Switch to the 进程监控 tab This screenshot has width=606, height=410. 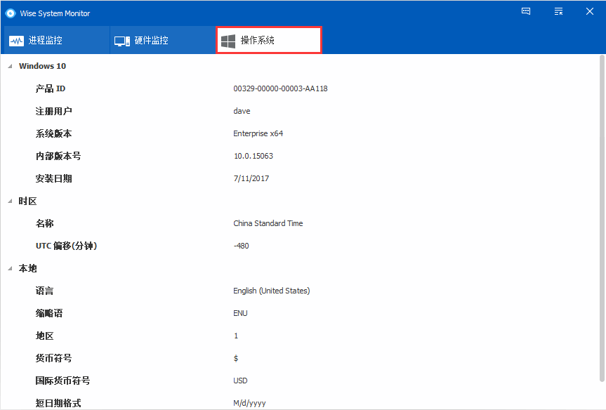click(55, 40)
